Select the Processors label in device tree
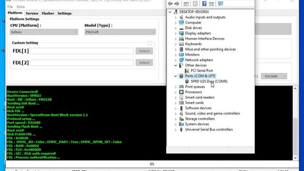The image size is (304, 171). (193, 92)
